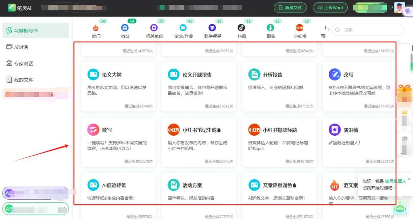Click description "简单明快,规划活动内容"
Image resolution: width=413 pixels, height=223 pixels.
point(191,198)
